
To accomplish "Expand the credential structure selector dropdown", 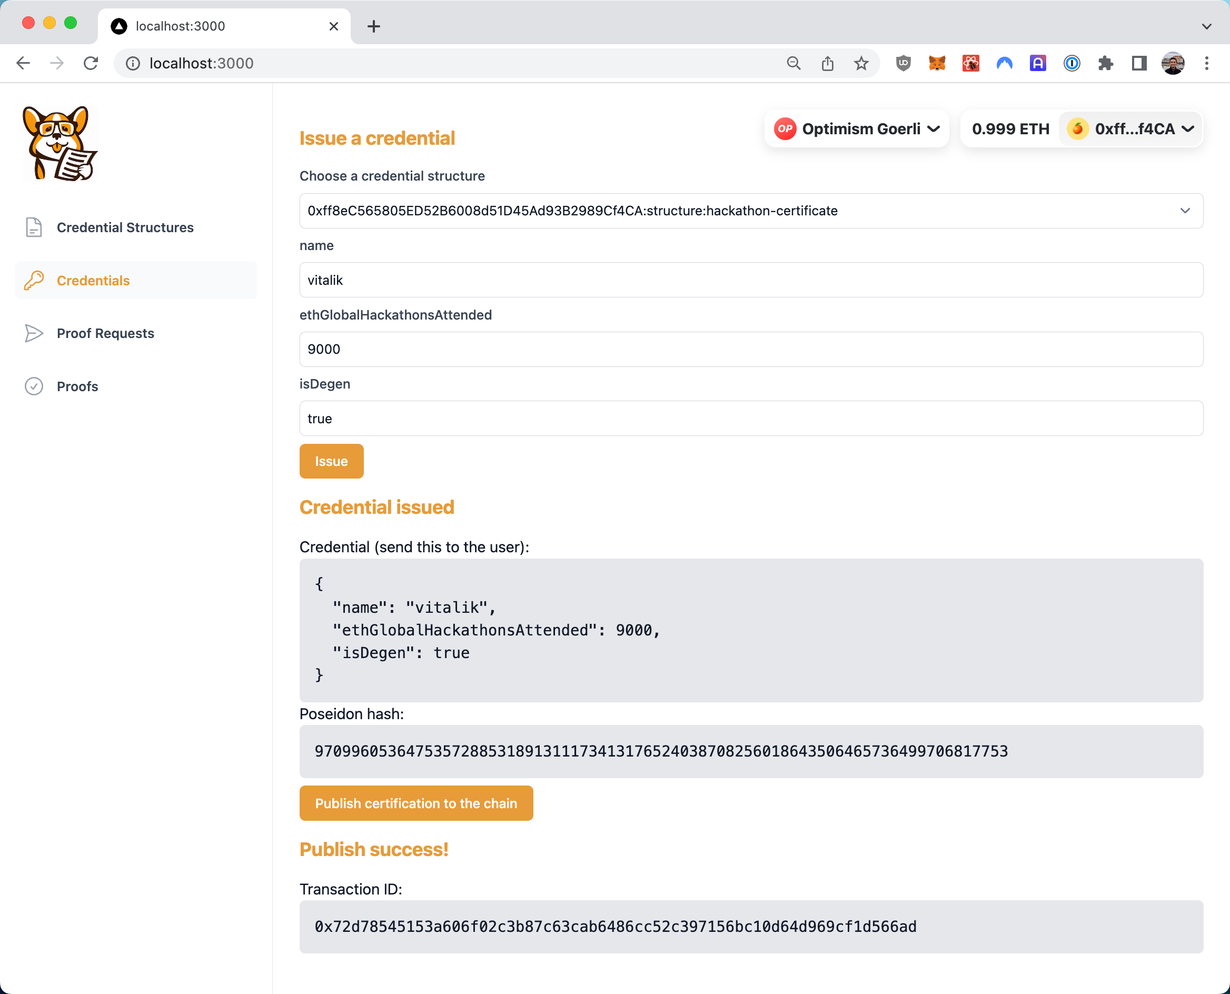I will (x=1185, y=211).
